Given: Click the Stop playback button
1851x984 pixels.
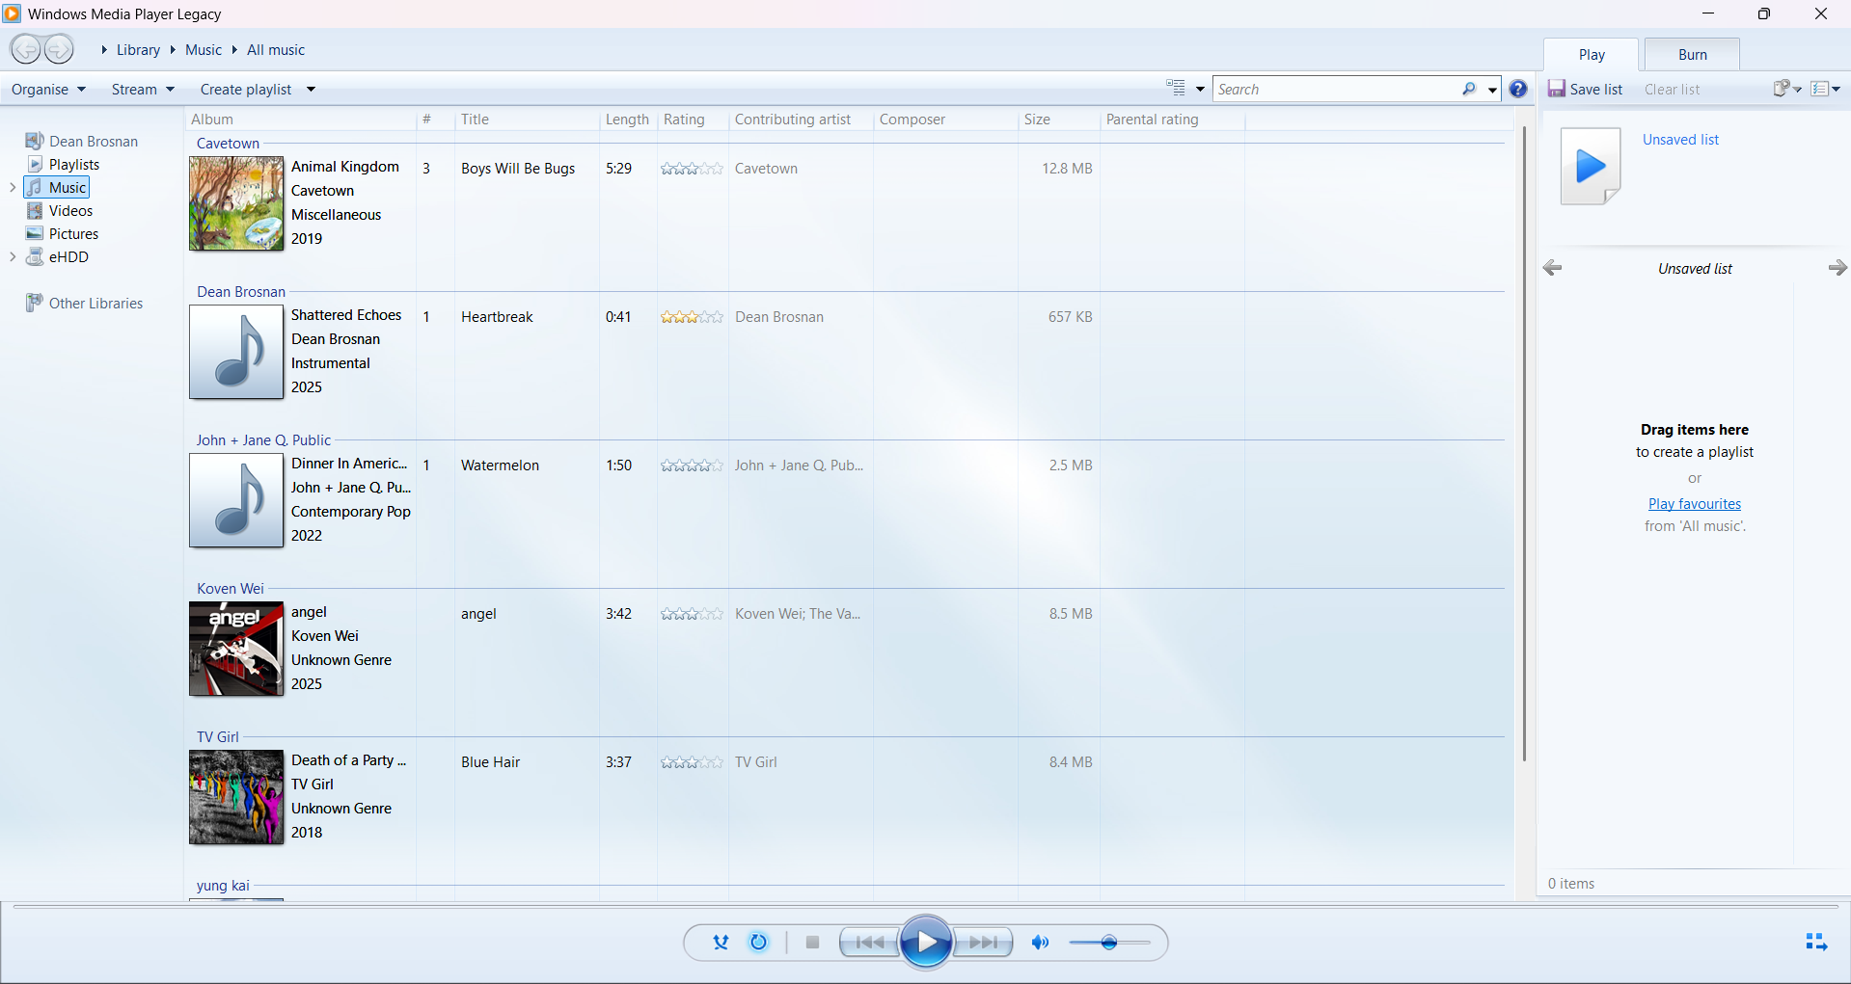Looking at the screenshot, I should (812, 943).
